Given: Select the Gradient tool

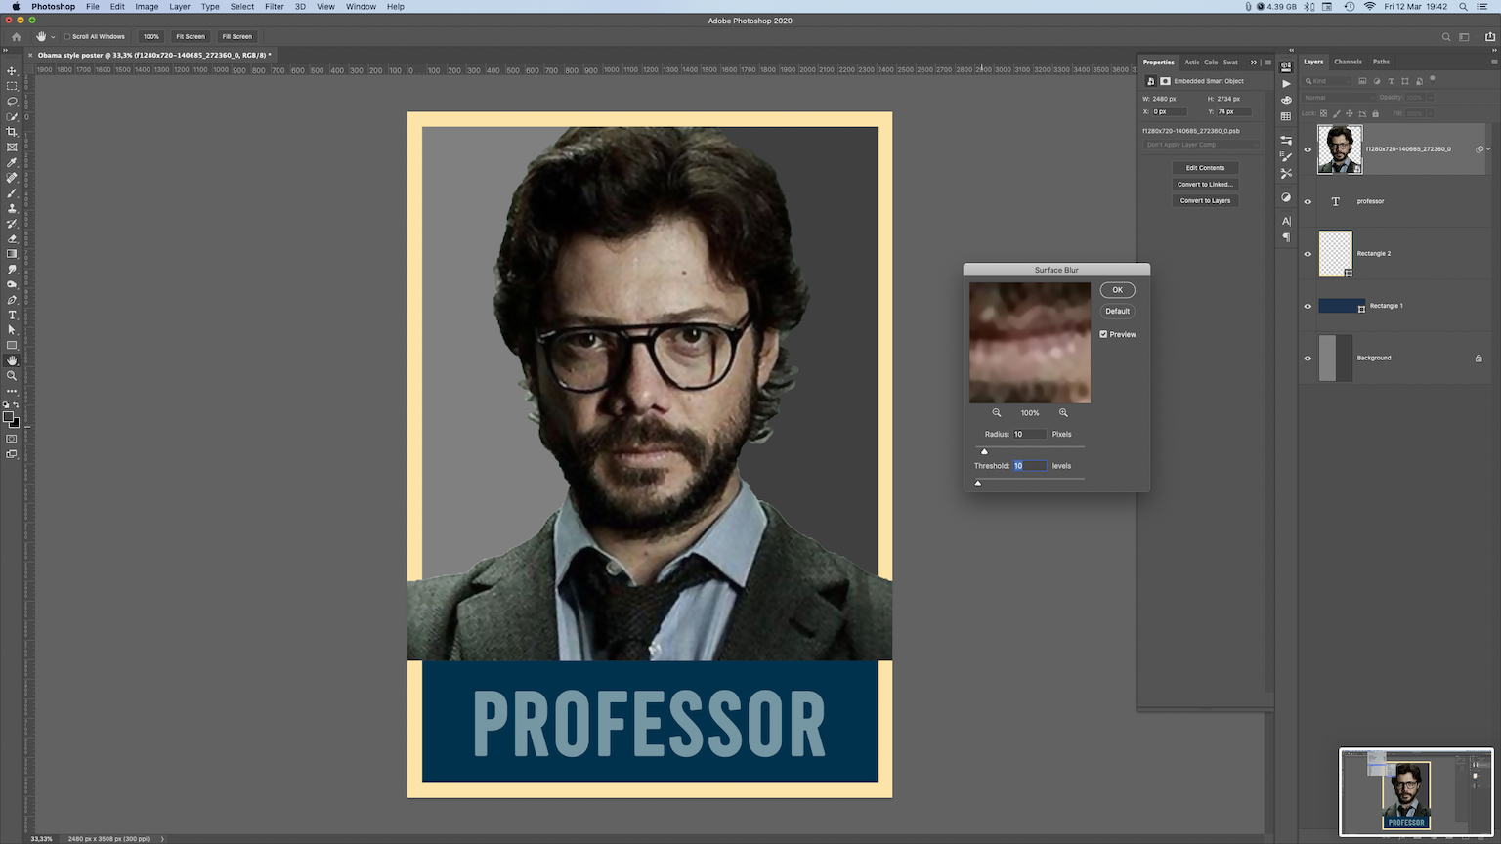Looking at the screenshot, I should click(x=12, y=254).
